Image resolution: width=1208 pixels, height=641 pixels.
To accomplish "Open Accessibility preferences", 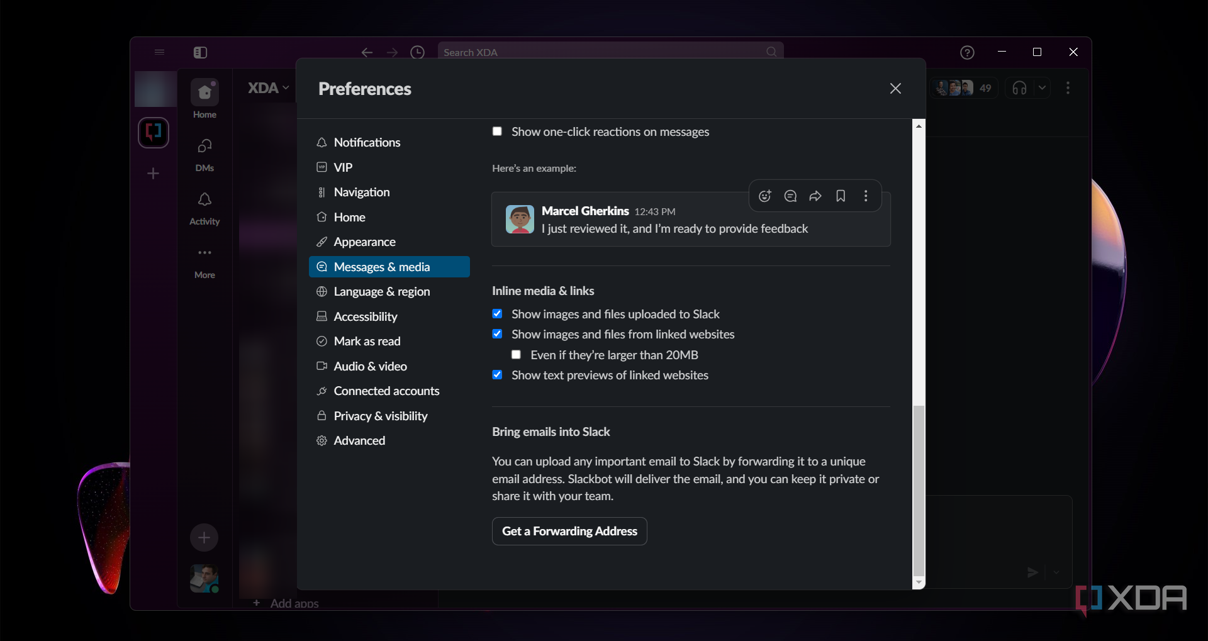I will tap(389, 316).
